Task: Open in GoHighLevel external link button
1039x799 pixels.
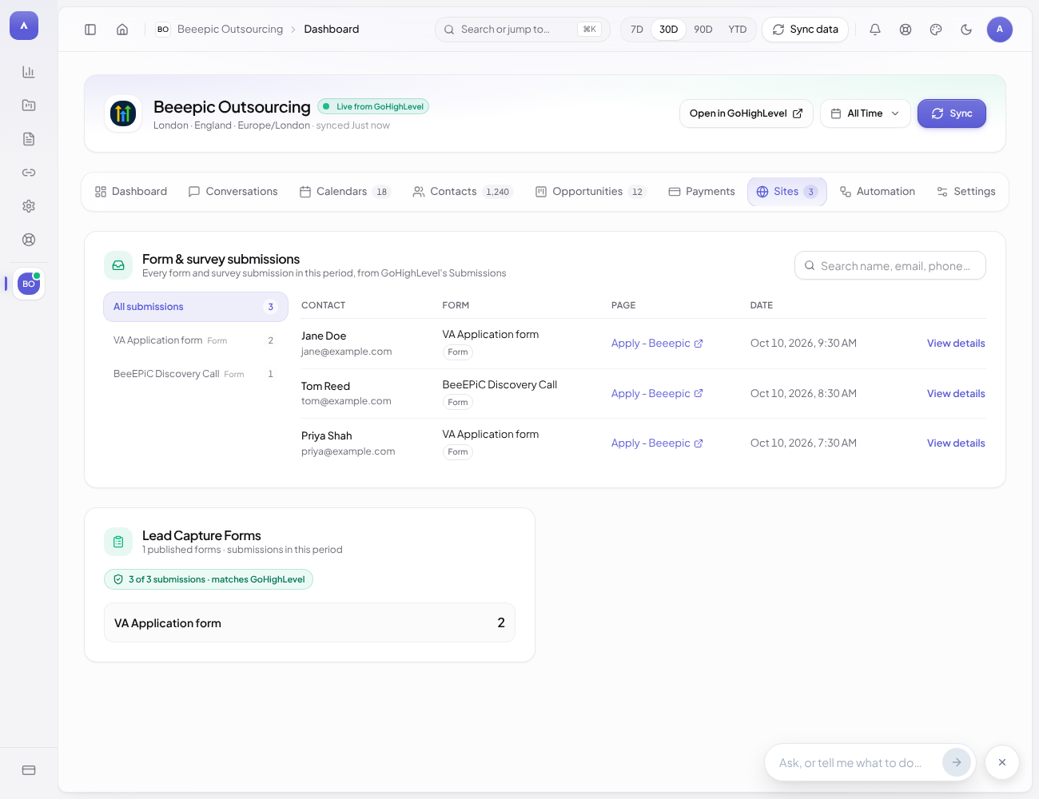Action: (x=746, y=113)
